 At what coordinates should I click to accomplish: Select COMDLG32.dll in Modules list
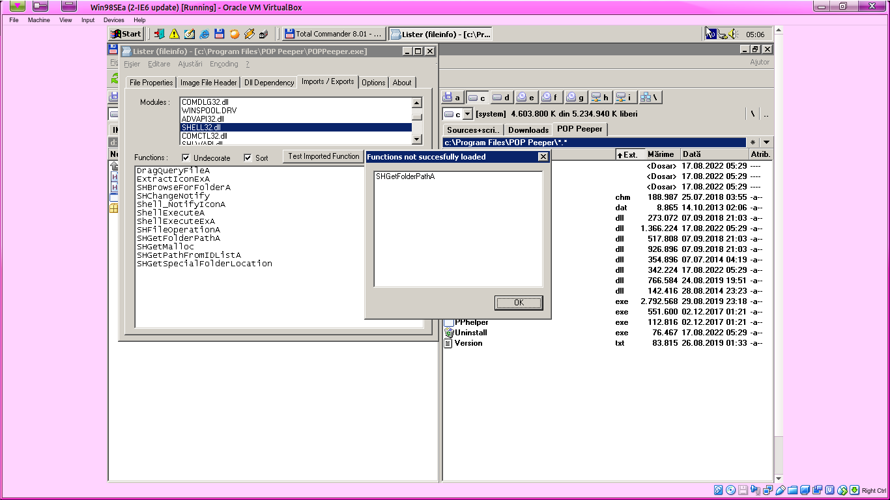296,102
